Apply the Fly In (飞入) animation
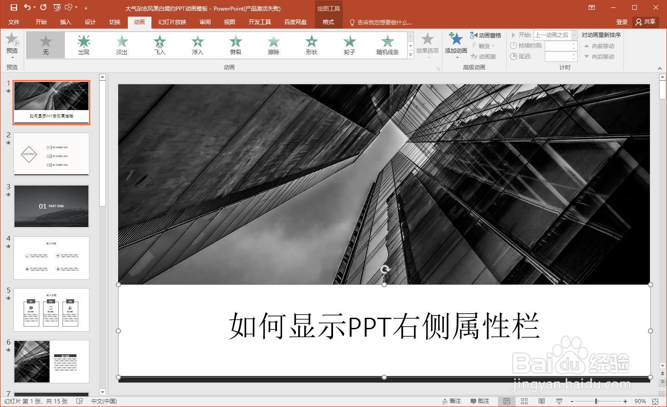Viewport: 667px width, 407px height. click(x=159, y=44)
